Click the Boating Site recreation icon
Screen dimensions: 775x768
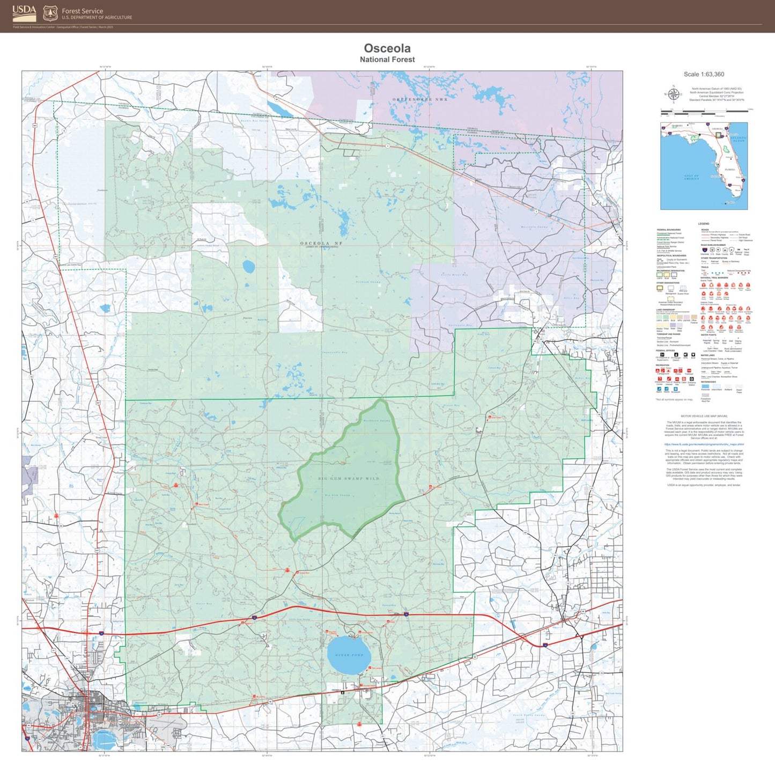pos(676,379)
